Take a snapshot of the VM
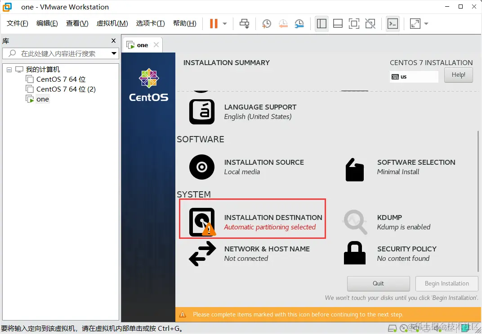 (x=267, y=24)
